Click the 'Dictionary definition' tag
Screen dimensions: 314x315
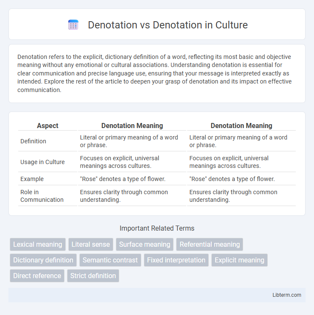tap(43, 260)
